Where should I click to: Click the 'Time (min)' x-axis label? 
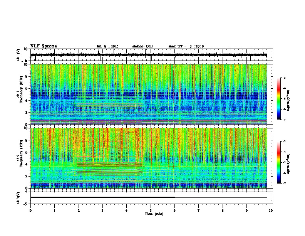point(154,214)
